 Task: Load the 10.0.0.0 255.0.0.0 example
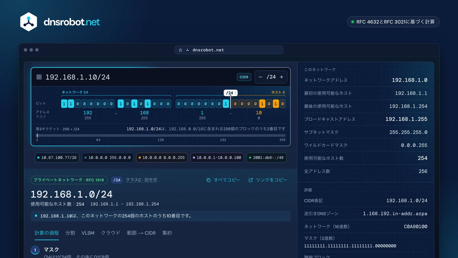pyautogui.click(x=108, y=158)
